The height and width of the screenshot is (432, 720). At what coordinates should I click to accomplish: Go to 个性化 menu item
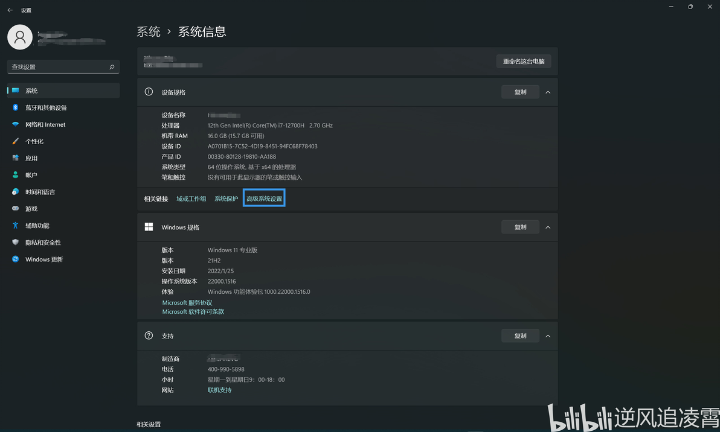[x=63, y=141]
